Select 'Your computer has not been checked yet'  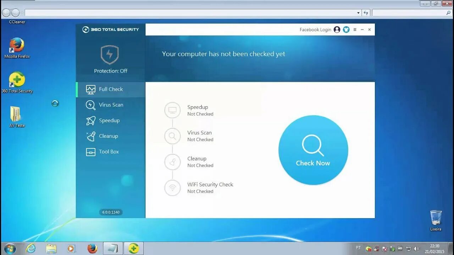(223, 54)
